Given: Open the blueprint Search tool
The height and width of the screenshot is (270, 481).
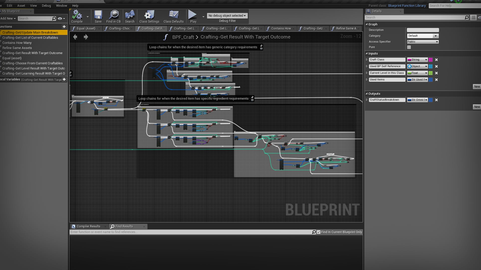Looking at the screenshot, I should [130, 16].
